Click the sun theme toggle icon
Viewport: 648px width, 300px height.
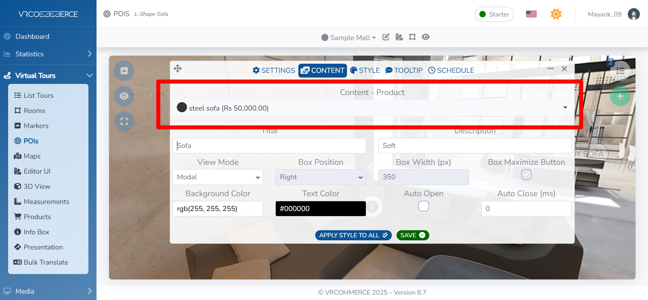point(556,14)
